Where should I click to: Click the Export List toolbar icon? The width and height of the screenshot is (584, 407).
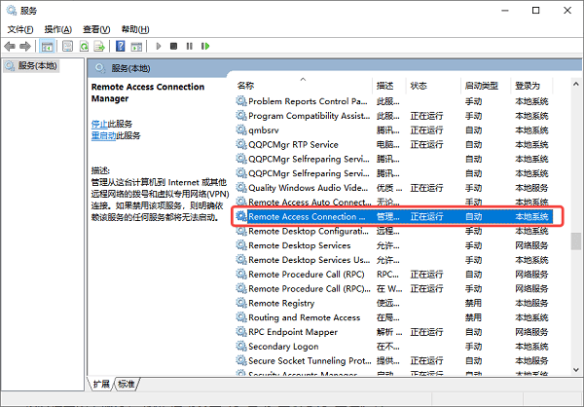[99, 46]
